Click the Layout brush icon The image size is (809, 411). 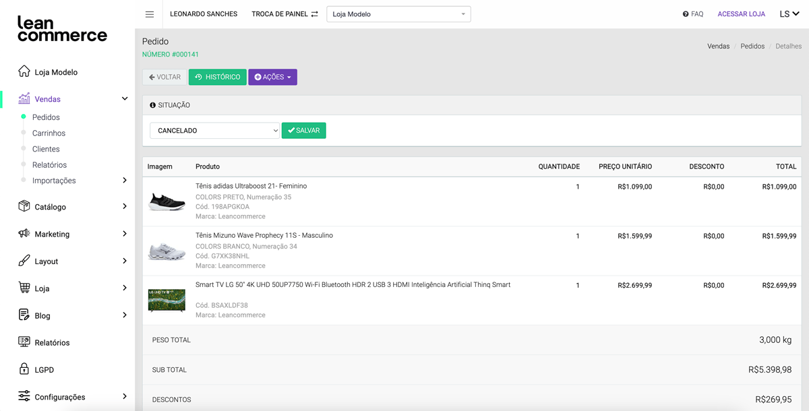point(24,261)
